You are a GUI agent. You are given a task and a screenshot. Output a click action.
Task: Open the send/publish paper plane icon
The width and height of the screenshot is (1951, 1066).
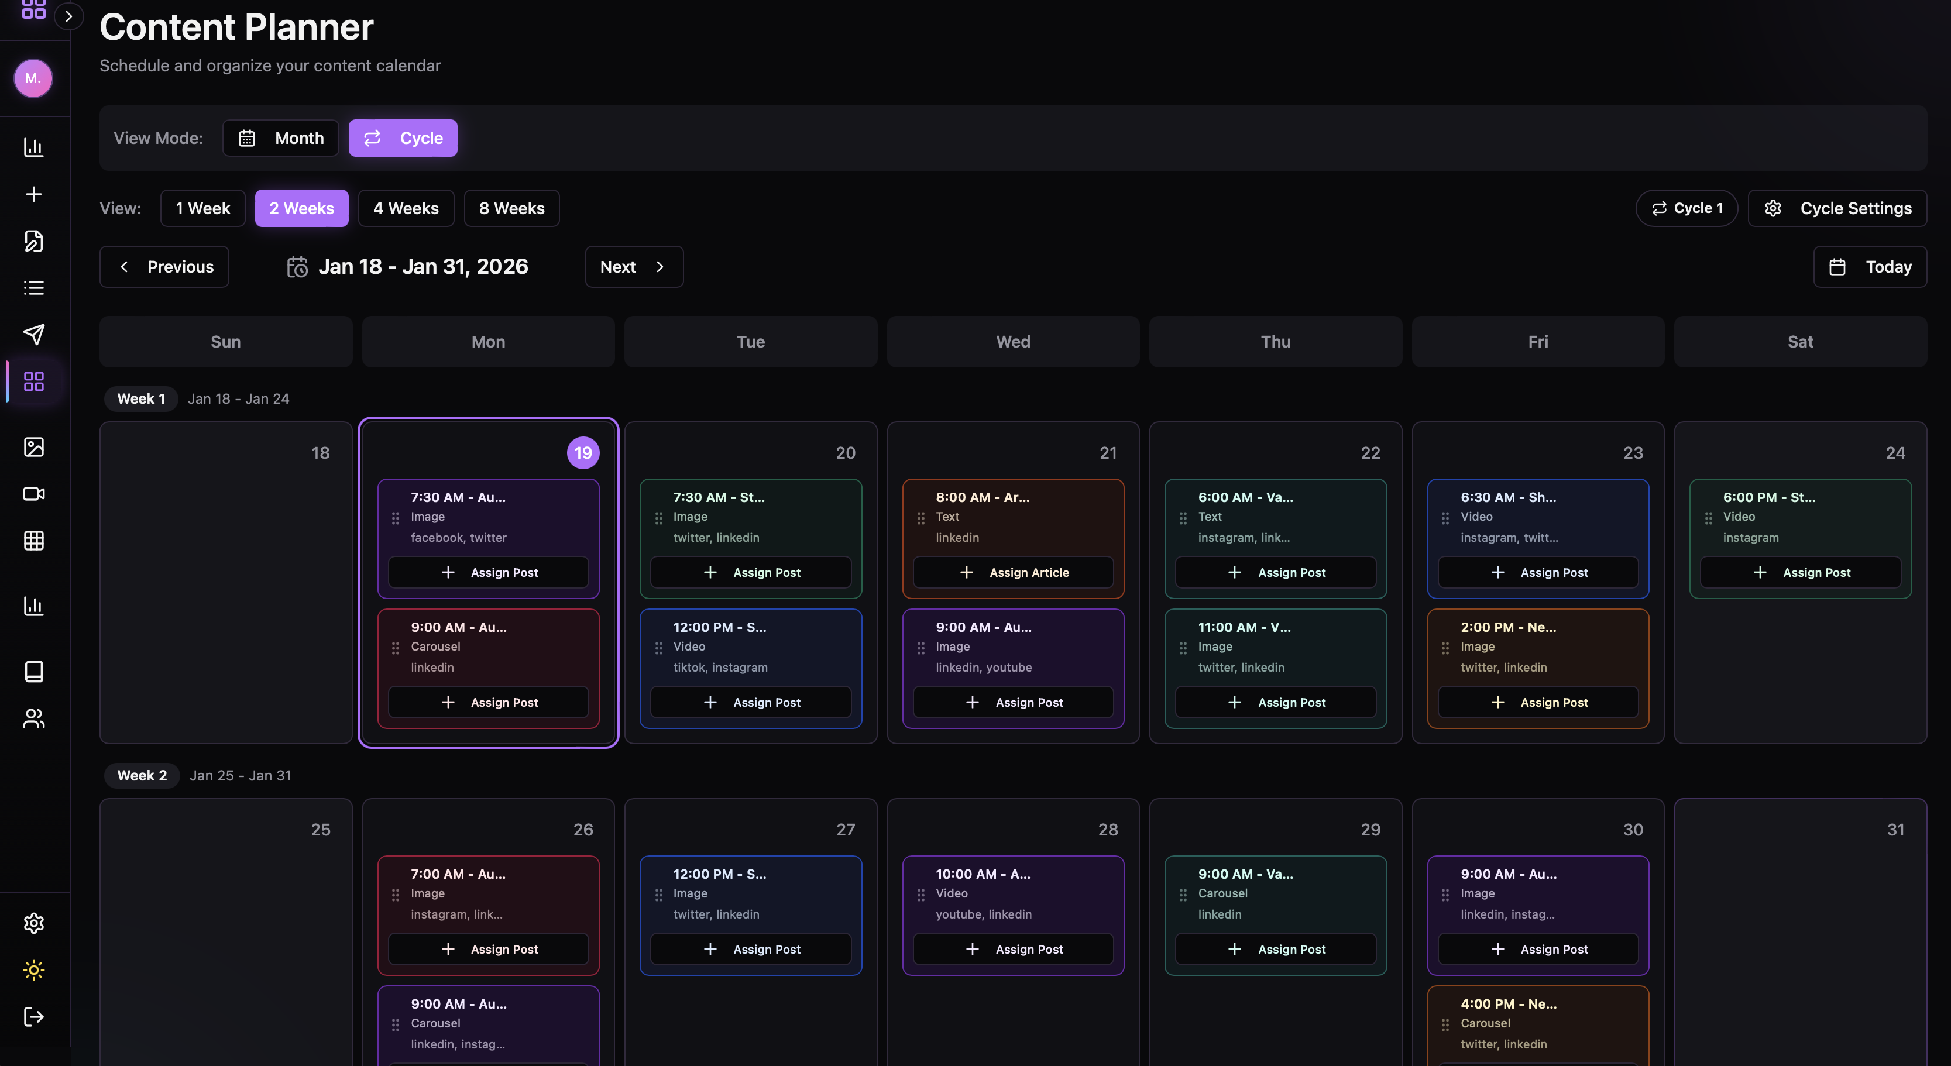click(x=33, y=334)
